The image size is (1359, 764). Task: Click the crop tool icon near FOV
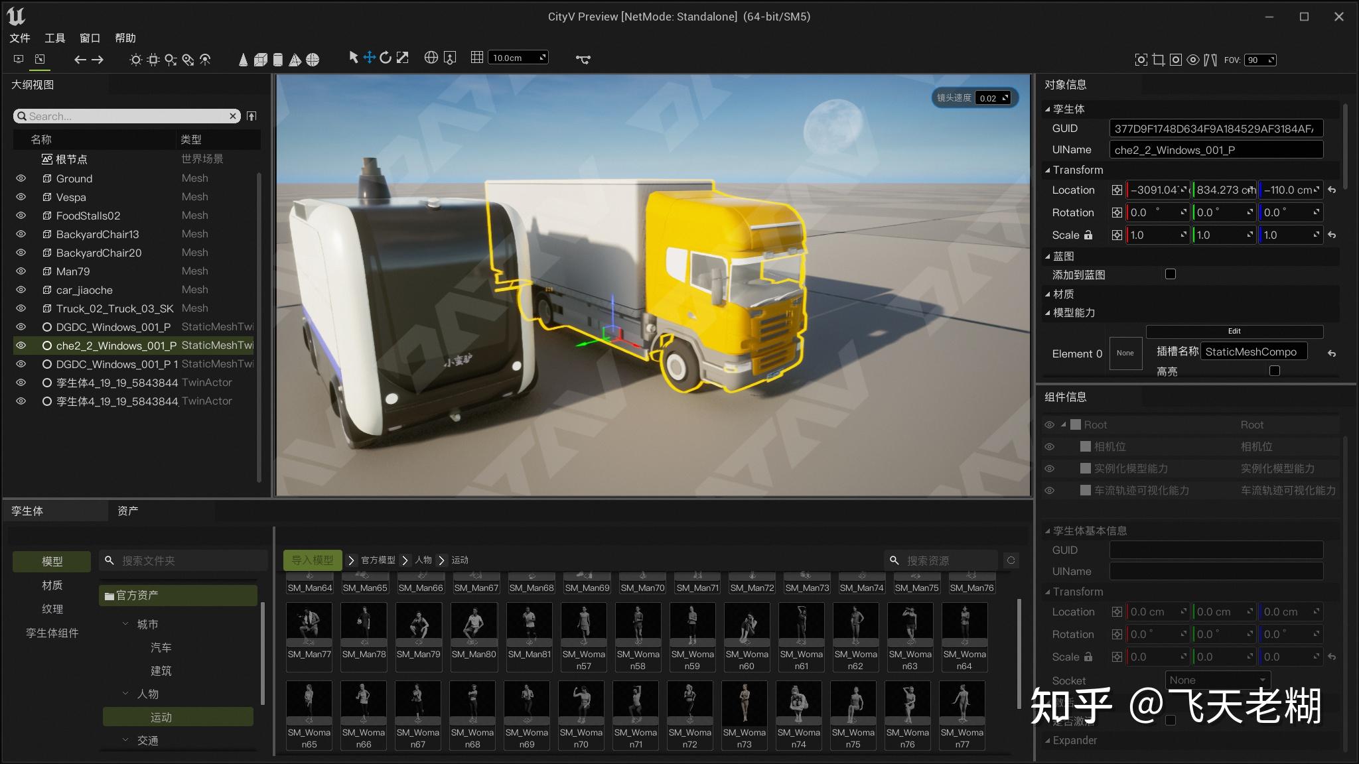coord(1159,60)
